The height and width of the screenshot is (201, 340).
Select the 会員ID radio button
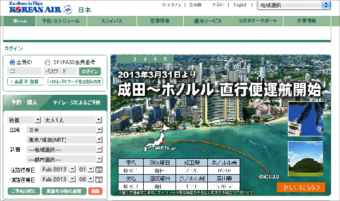12,62
